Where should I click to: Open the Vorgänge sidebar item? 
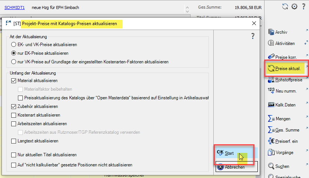[x=271, y=153]
